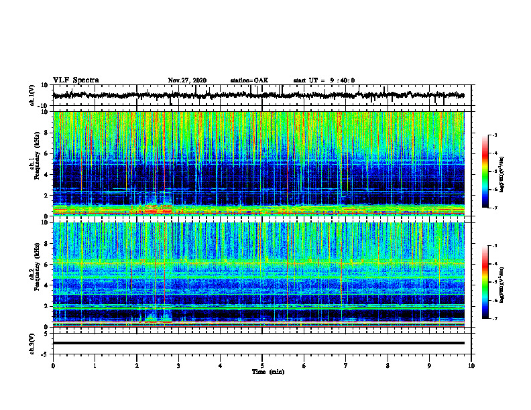Click the "VLF Spectra" title text

(x=76, y=80)
